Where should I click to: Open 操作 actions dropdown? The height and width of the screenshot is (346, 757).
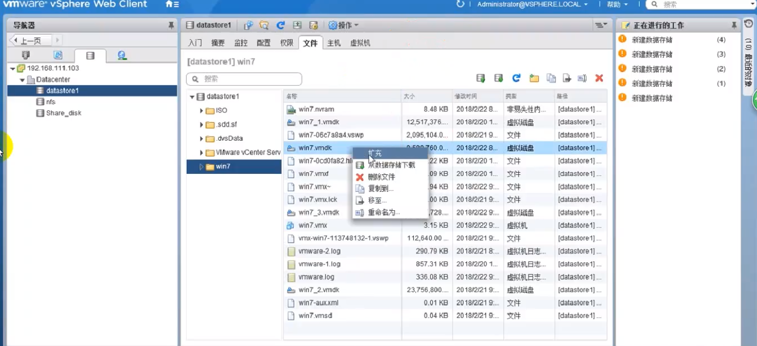[343, 26]
